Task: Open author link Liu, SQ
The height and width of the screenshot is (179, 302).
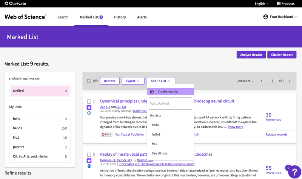Action: 121,107
